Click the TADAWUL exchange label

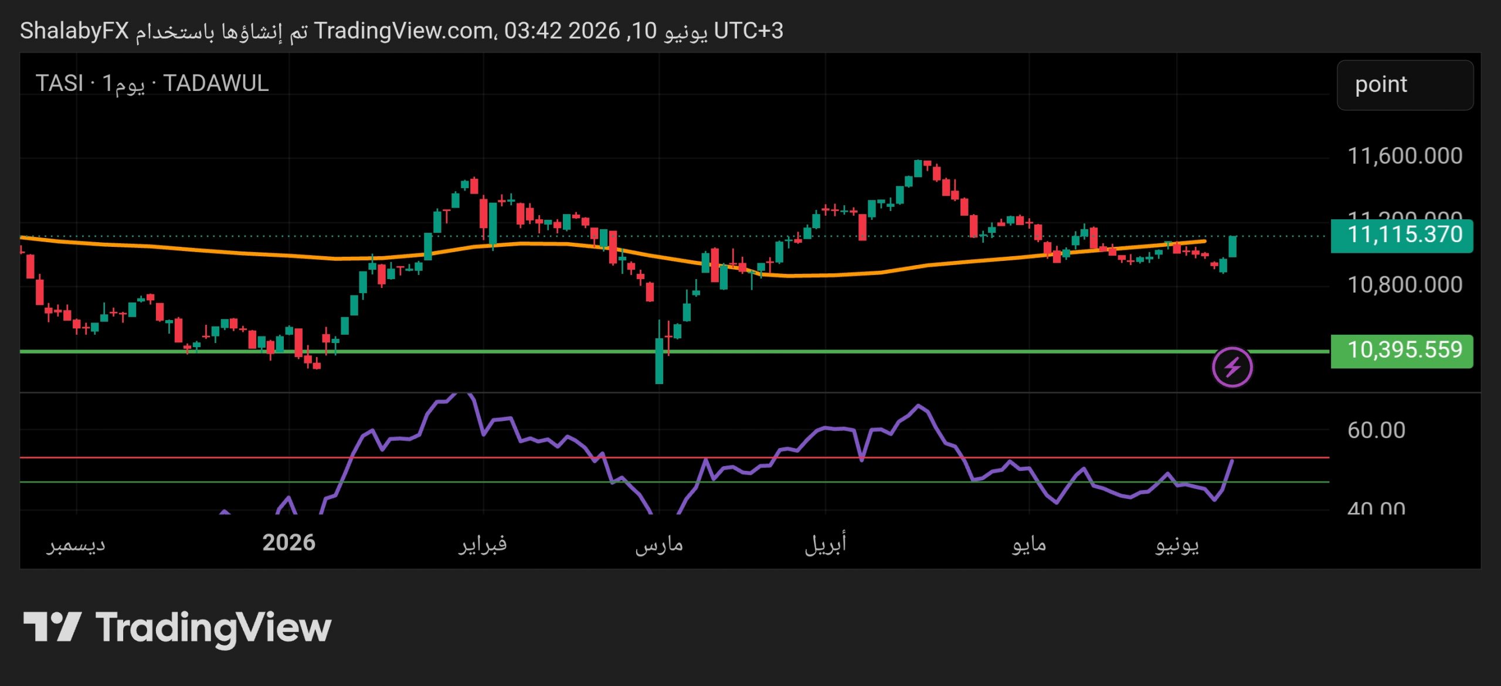(216, 83)
